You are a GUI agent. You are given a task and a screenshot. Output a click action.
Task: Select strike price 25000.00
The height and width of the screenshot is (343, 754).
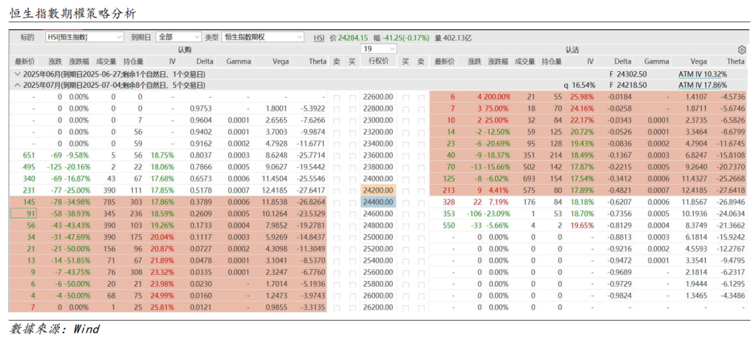[x=379, y=236]
